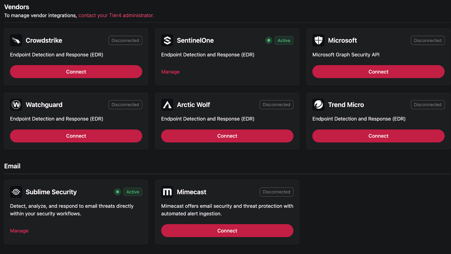Click the Arctic Wolf logo icon
Image resolution: width=451 pixels, height=254 pixels.
tap(167, 105)
